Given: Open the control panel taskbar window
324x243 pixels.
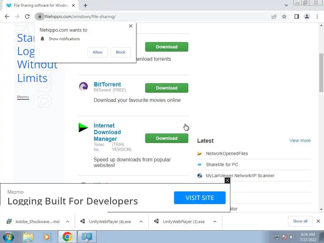Looking at the screenshot, I should tap(87, 237).
